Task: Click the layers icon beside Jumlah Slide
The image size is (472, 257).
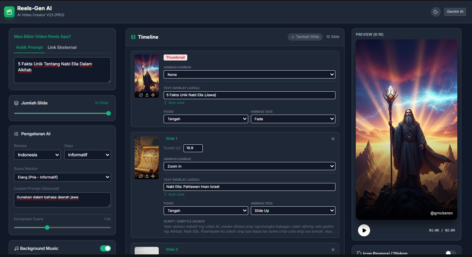Action: pyautogui.click(x=16, y=103)
